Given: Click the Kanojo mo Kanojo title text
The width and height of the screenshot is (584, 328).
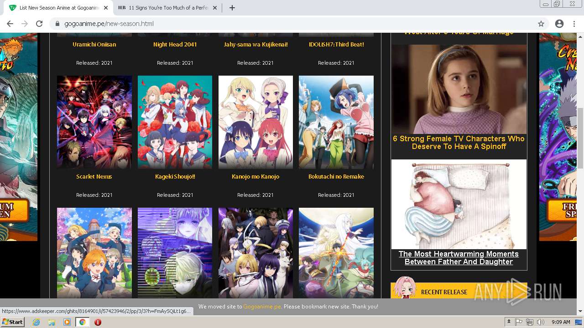Looking at the screenshot, I should pyautogui.click(x=255, y=177).
